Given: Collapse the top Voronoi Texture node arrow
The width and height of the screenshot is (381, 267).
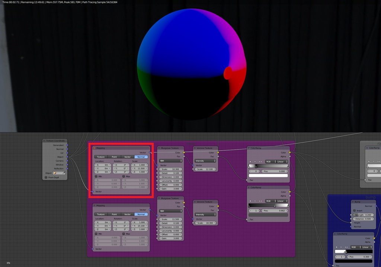Looking at the screenshot, I should pyautogui.click(x=194, y=148).
